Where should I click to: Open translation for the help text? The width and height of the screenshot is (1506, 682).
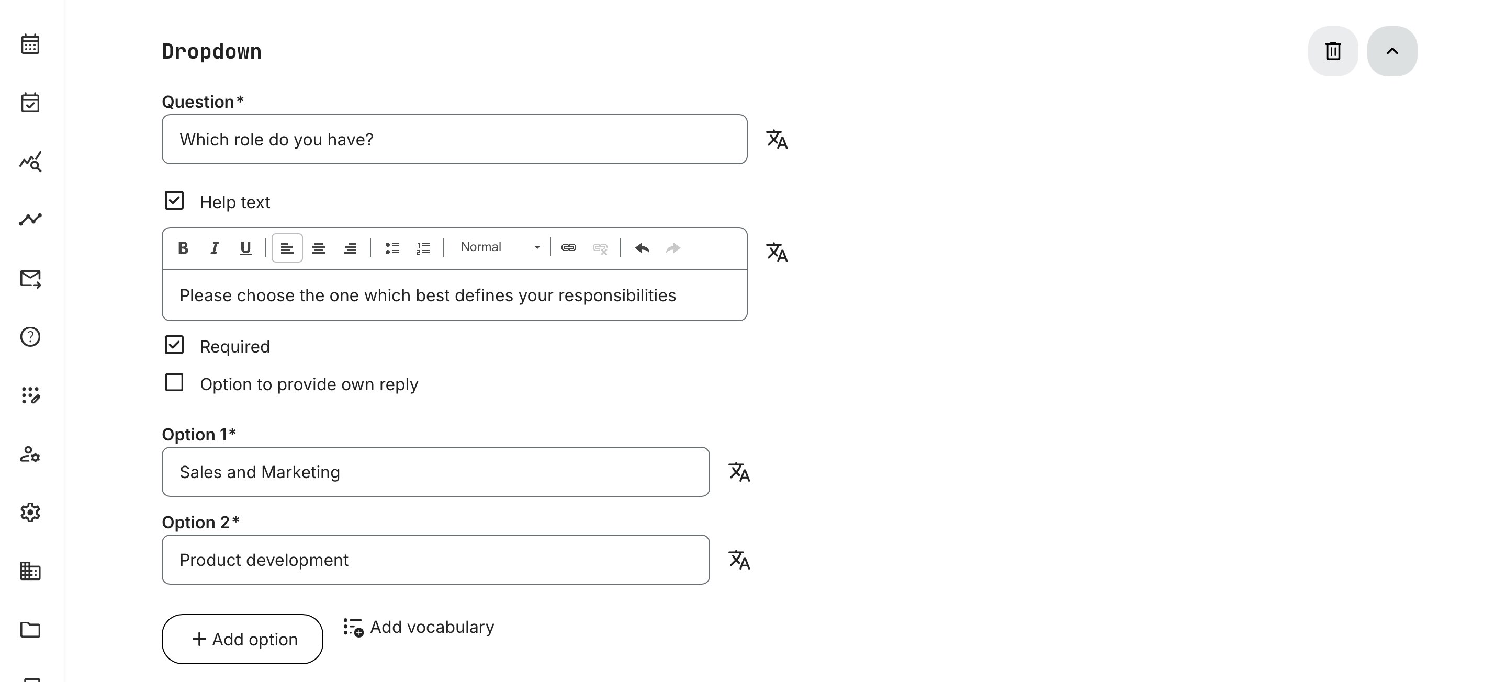[777, 253]
